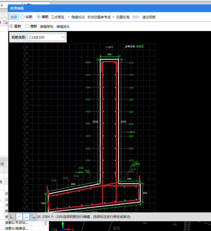This screenshot has height=231, width=211.
Task: Click the 三点画弧 tool button
Action: pos(58,17)
